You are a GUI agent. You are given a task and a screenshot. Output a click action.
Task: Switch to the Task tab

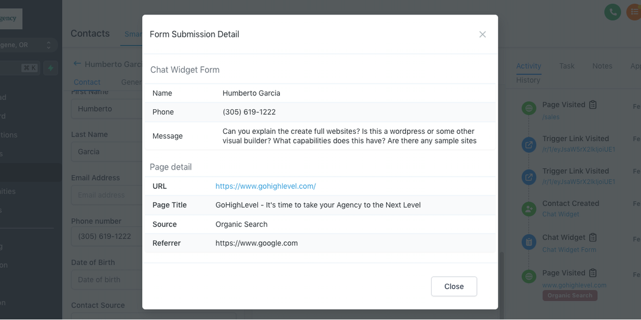[567, 66]
